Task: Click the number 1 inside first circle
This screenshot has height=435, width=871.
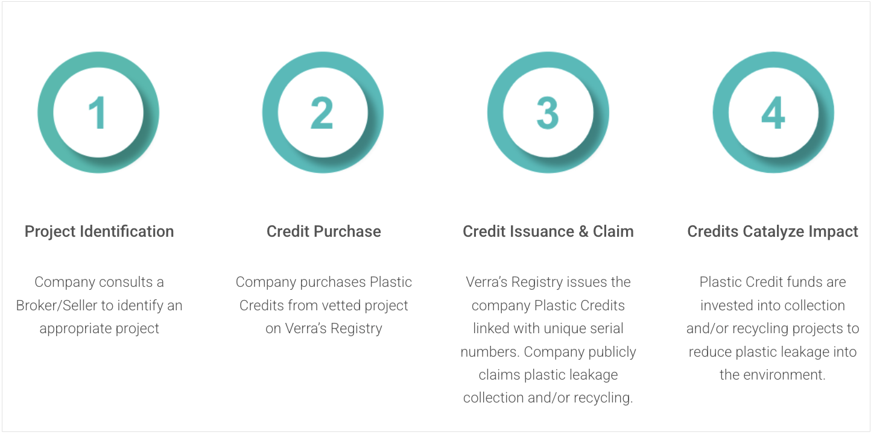Action: click(97, 113)
